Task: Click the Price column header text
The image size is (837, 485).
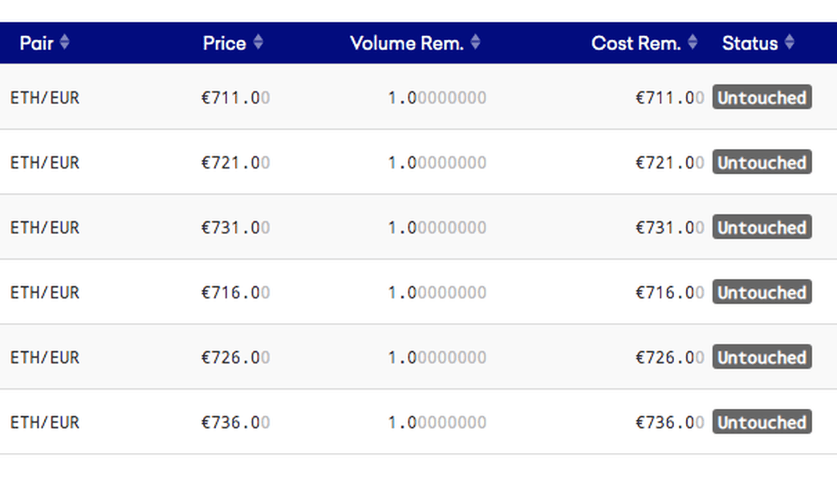Action: tap(224, 43)
